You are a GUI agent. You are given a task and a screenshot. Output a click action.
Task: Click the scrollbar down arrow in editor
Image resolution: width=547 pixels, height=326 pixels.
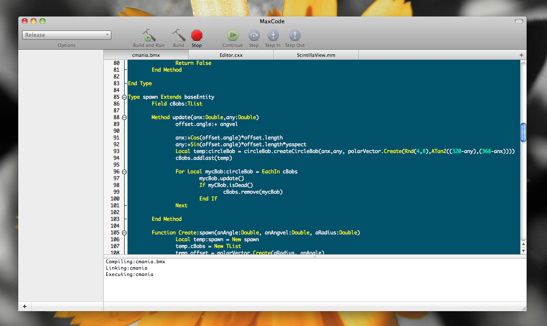click(523, 251)
